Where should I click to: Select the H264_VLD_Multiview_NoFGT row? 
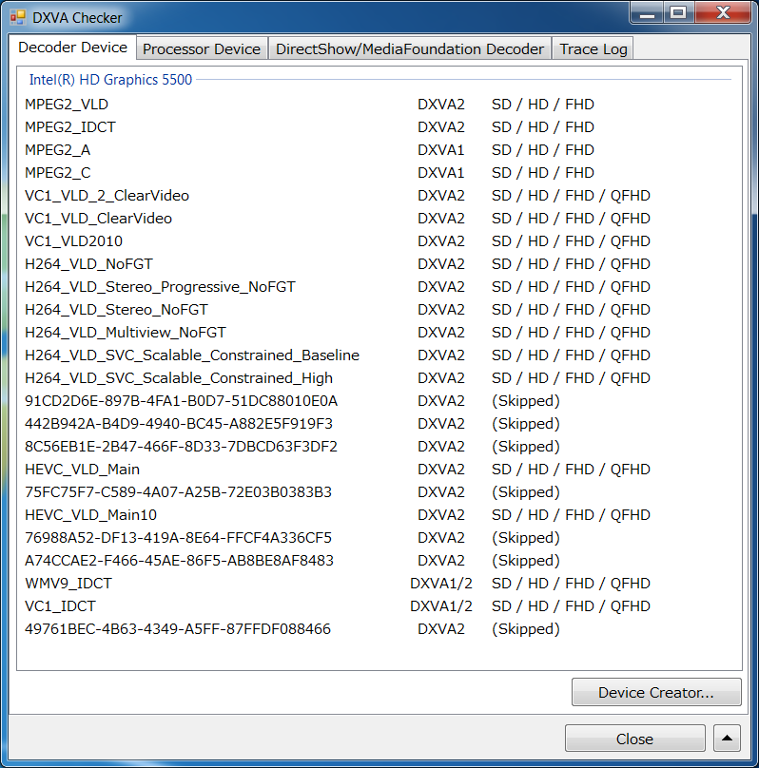(x=126, y=333)
